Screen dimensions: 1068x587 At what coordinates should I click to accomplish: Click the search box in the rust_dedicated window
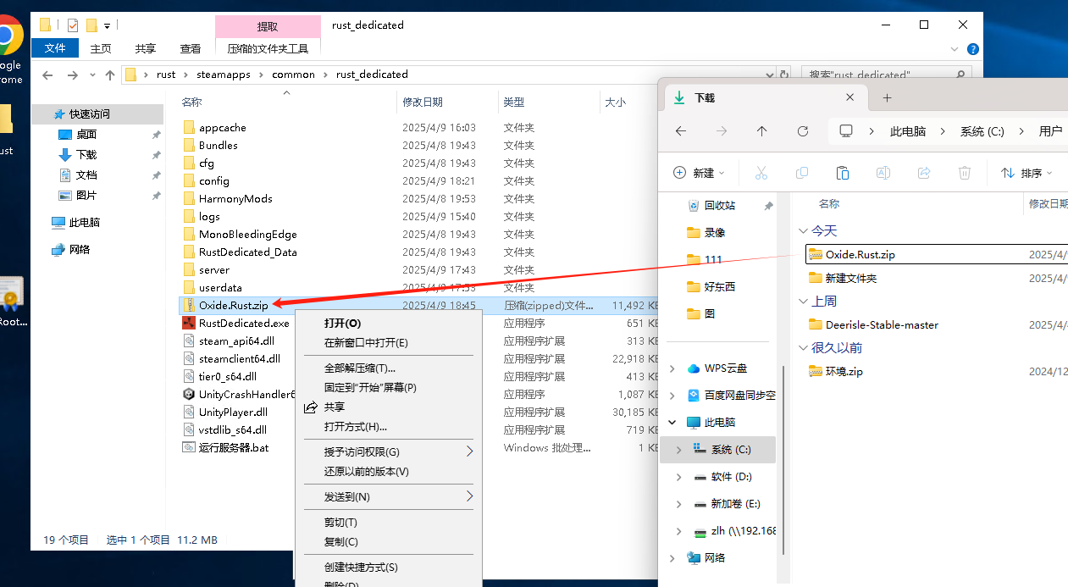(888, 75)
